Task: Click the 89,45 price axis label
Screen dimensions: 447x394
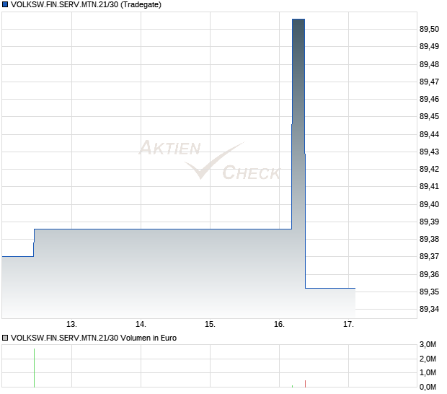Action: pos(429,117)
